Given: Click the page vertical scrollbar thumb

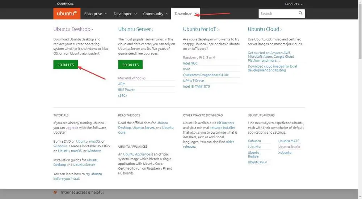Looking at the screenshot, I should (x=360, y=31).
